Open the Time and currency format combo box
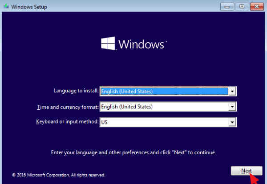This screenshot has height=184, width=267. click(168, 107)
